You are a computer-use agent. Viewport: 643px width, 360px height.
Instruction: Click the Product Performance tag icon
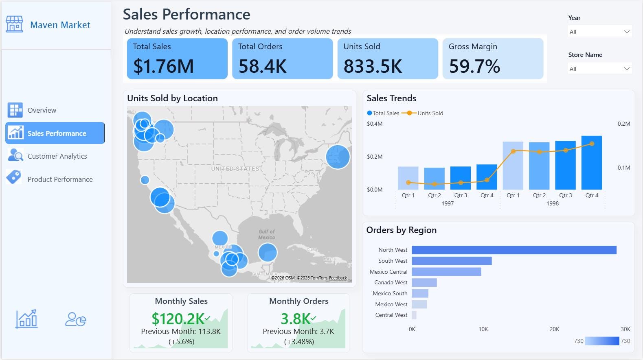14,177
